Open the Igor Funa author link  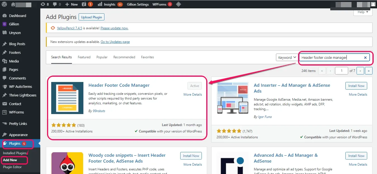pyautogui.click(x=265, y=117)
